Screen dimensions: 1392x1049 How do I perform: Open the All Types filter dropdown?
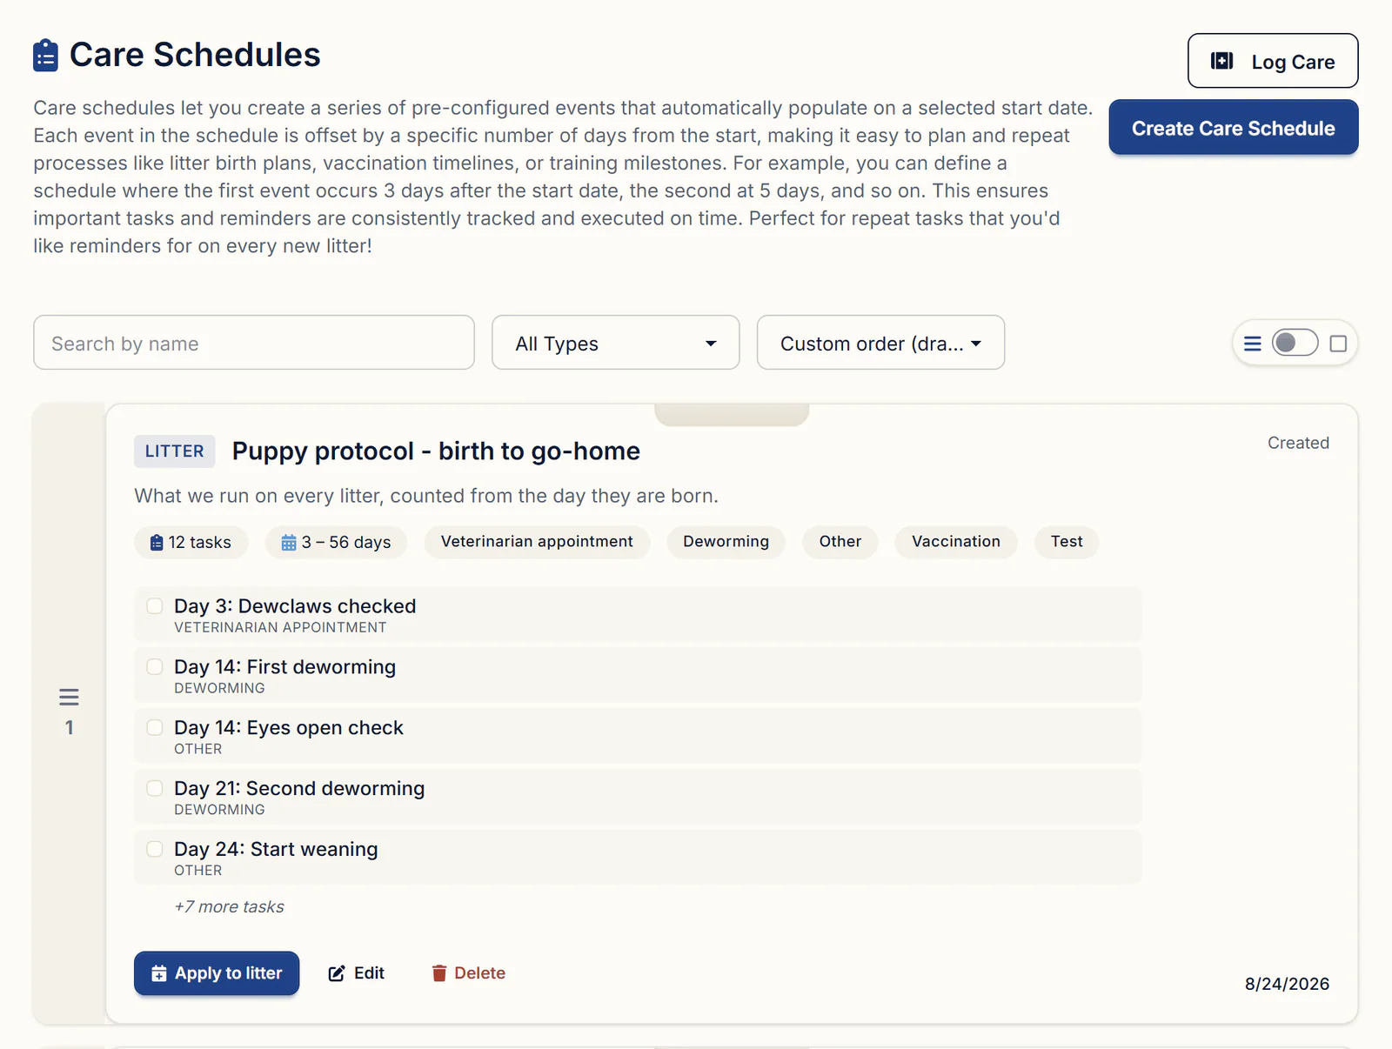pos(615,343)
